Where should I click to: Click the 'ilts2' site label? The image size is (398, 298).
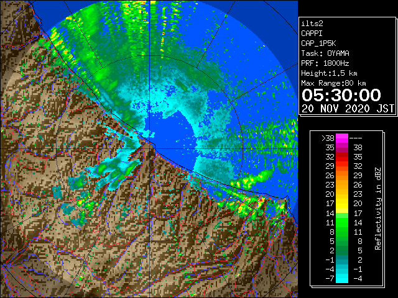click(x=312, y=24)
